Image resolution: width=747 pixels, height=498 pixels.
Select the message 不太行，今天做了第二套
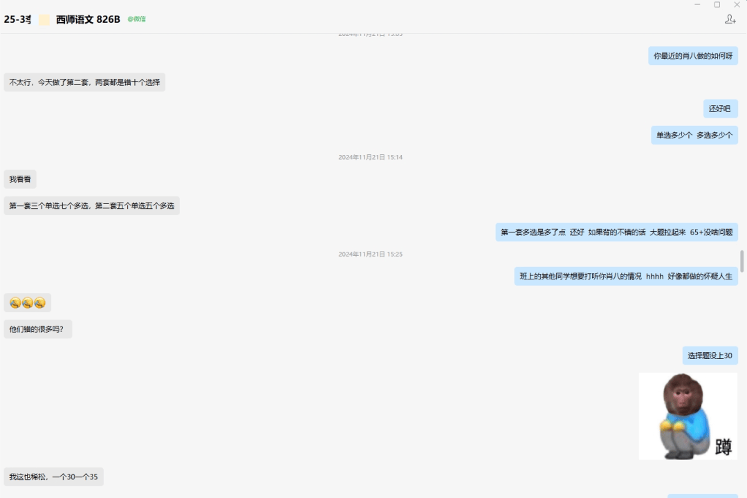[84, 82]
